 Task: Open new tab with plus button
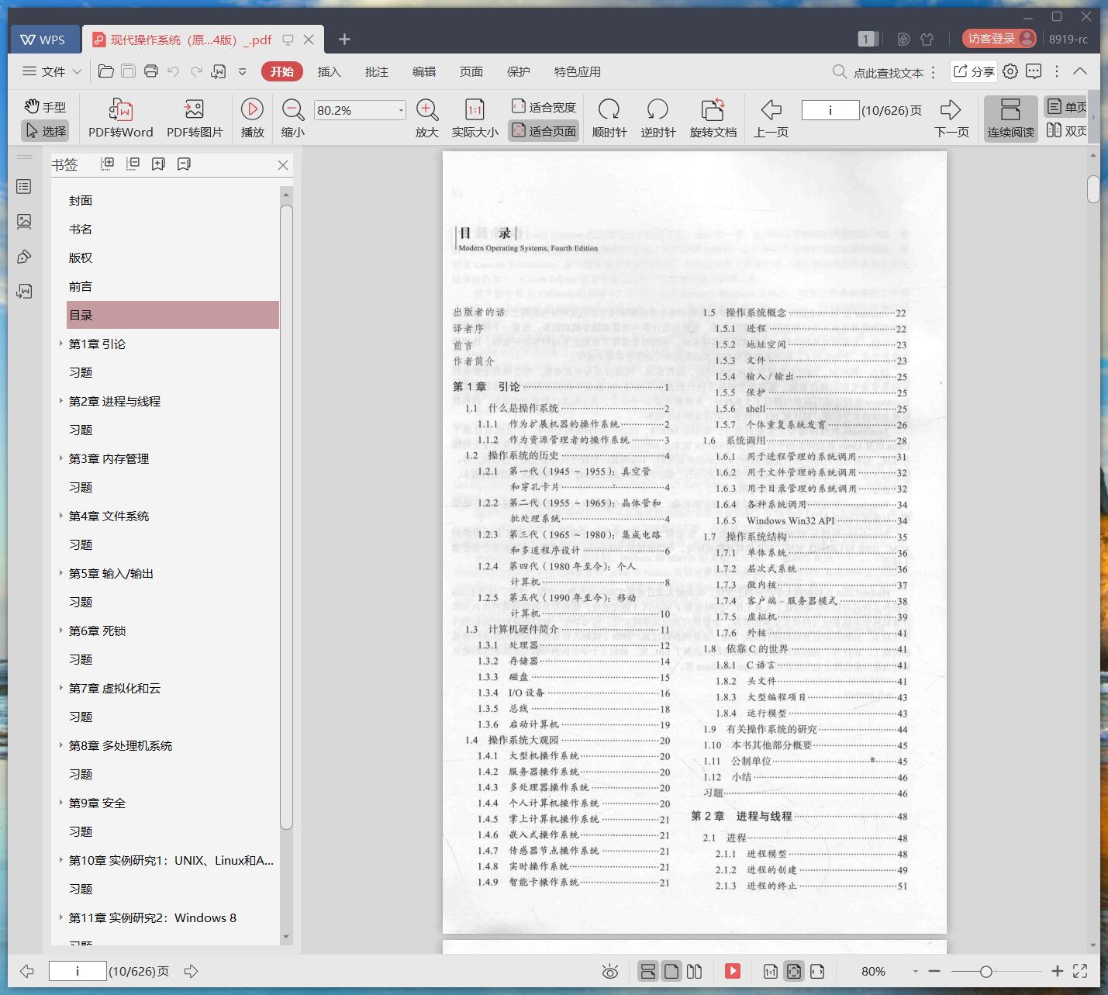click(345, 39)
